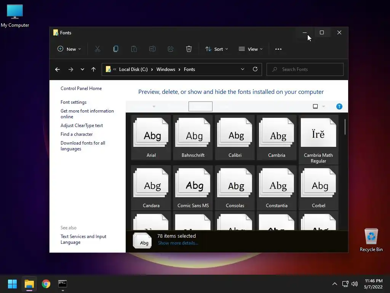390x293 pixels.
Task: Select the Comic Sans MS font
Action: tap(193, 188)
